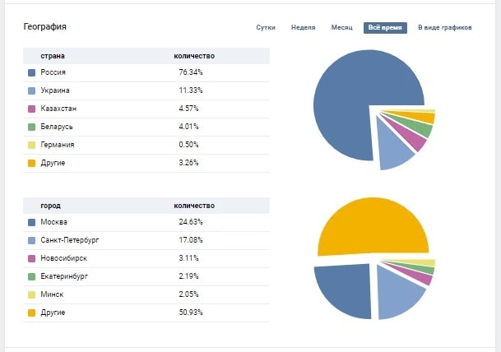Switch to the Сутки period tab
The width and height of the screenshot is (501, 352).
pos(266,27)
